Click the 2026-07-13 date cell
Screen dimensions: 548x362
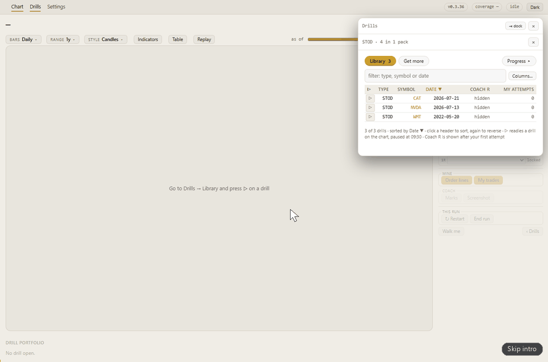446,108
